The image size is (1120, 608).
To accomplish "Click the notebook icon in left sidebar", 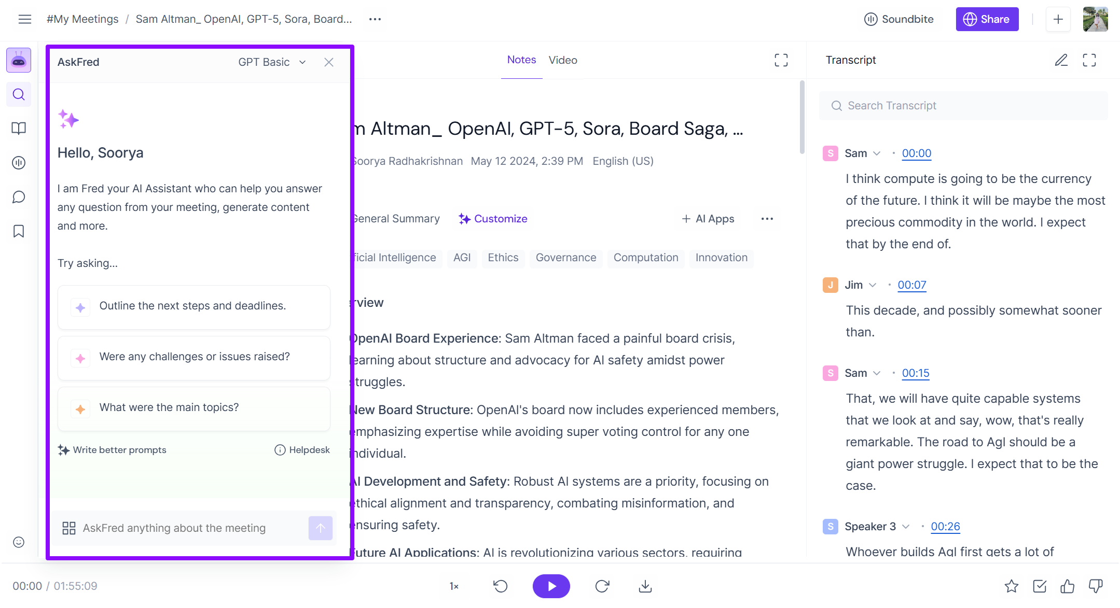I will pyautogui.click(x=19, y=129).
